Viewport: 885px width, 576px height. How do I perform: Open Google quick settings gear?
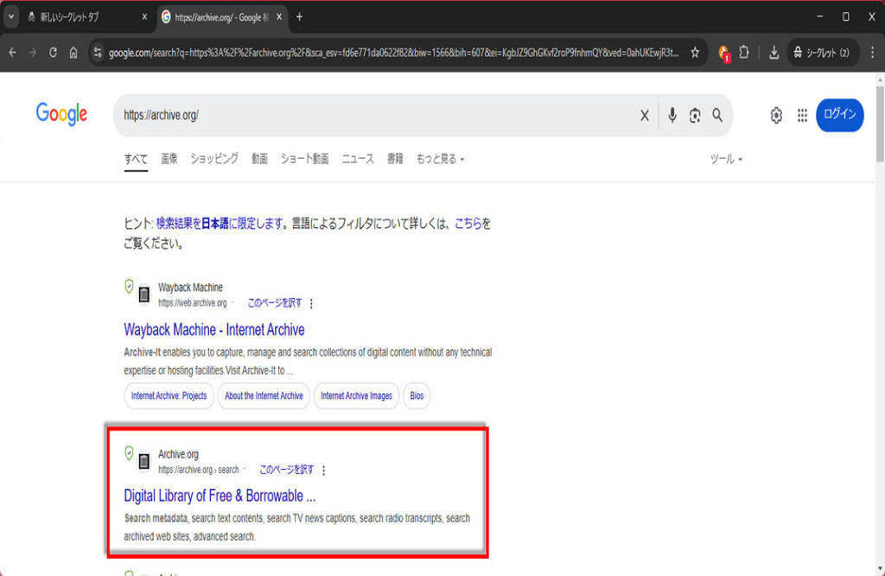[776, 116]
